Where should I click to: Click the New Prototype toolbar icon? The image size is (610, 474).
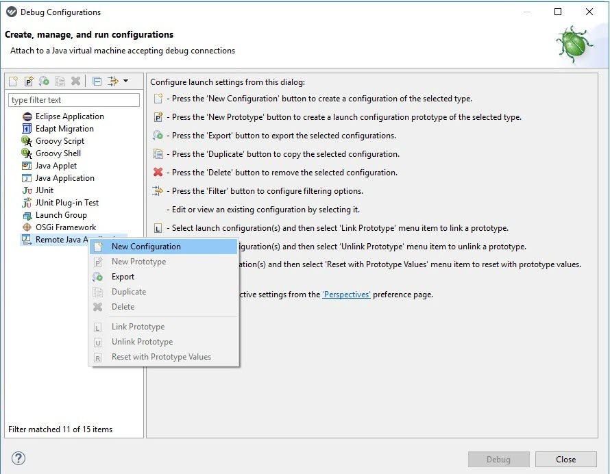[28, 81]
